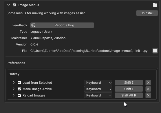Image resolution: width=161 pixels, height=113 pixels.
Task: Click the Load from Selected label
Action: 37,83
